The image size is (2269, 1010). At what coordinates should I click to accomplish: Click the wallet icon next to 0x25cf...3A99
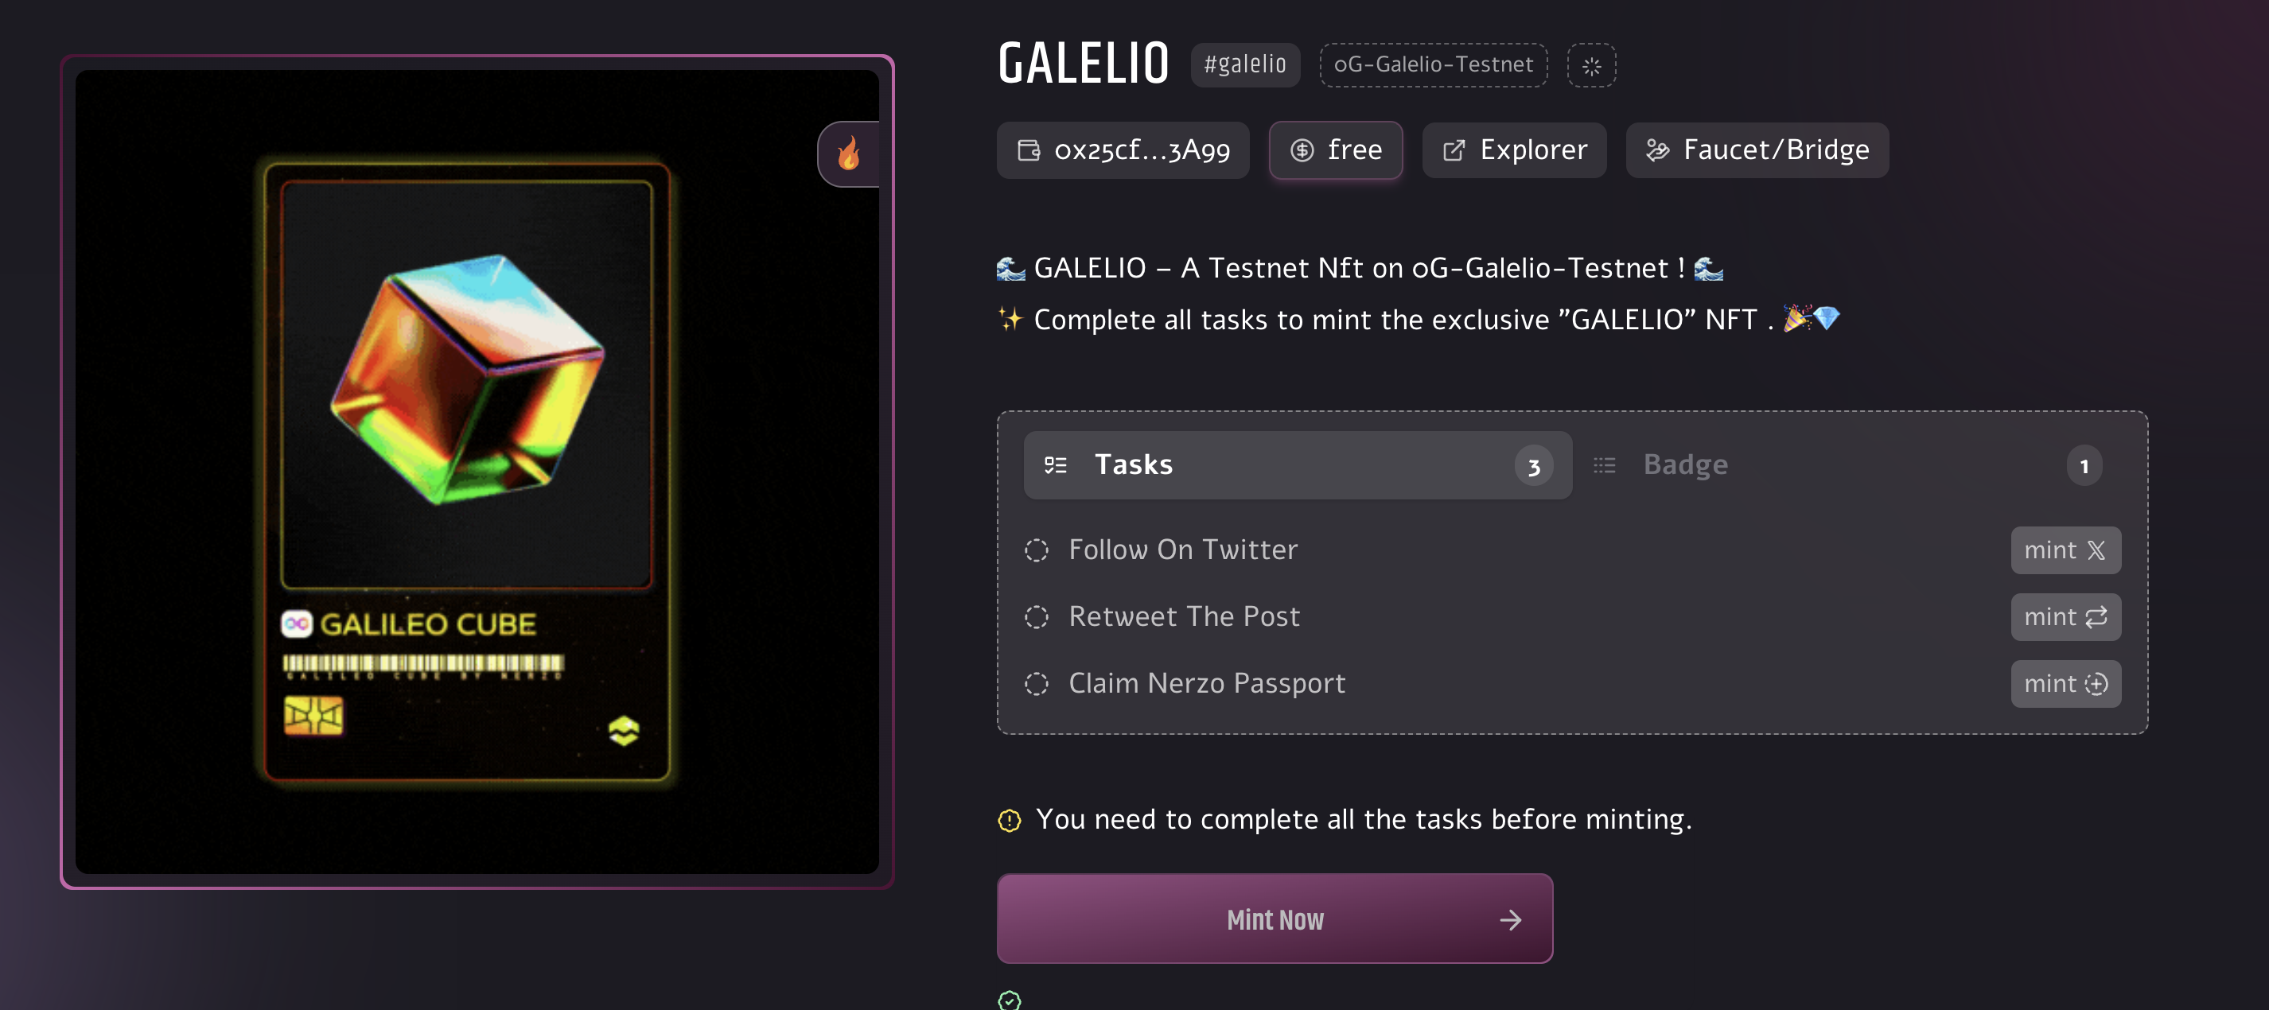pos(1028,150)
